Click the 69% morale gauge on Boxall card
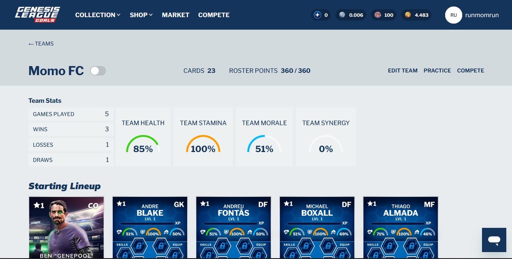 pyautogui.click(x=344, y=232)
